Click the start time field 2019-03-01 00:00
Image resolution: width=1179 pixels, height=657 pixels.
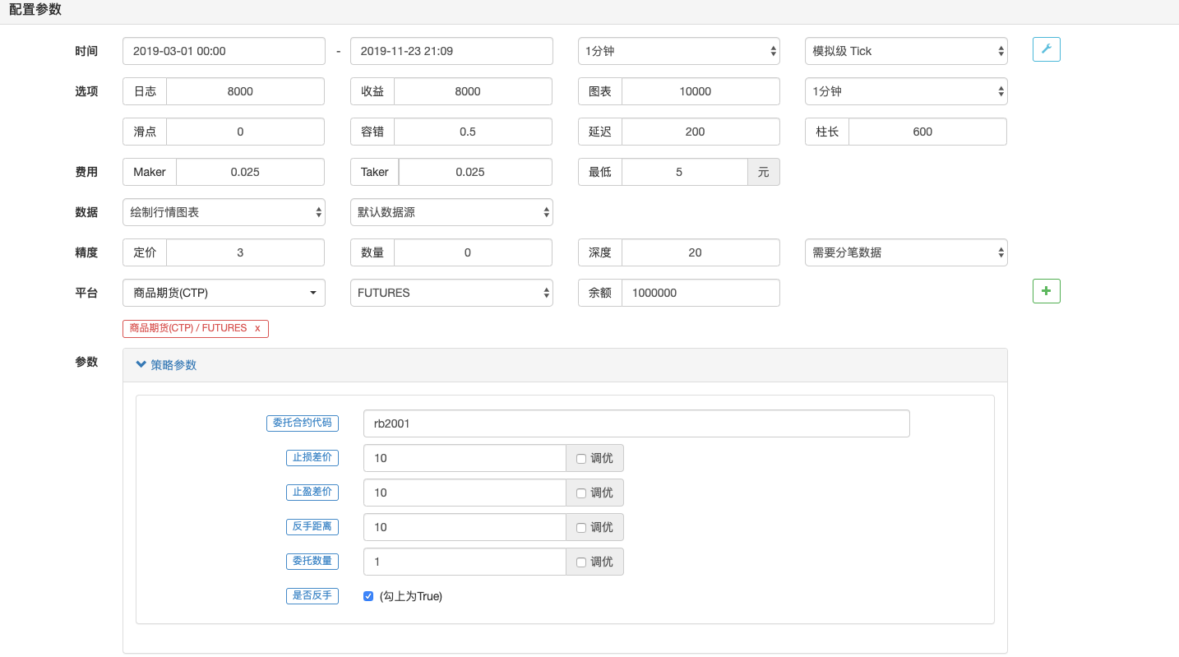pyautogui.click(x=224, y=51)
